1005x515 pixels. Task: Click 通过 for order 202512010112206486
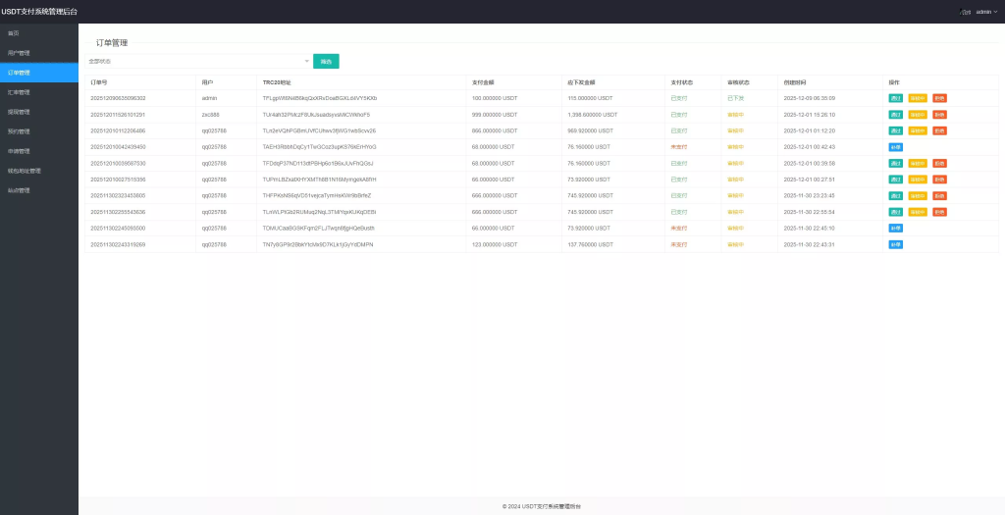895,130
